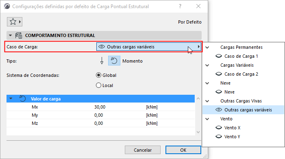
Task: Toggle eye icon for Caso de Carga 2
Action: 219,74
